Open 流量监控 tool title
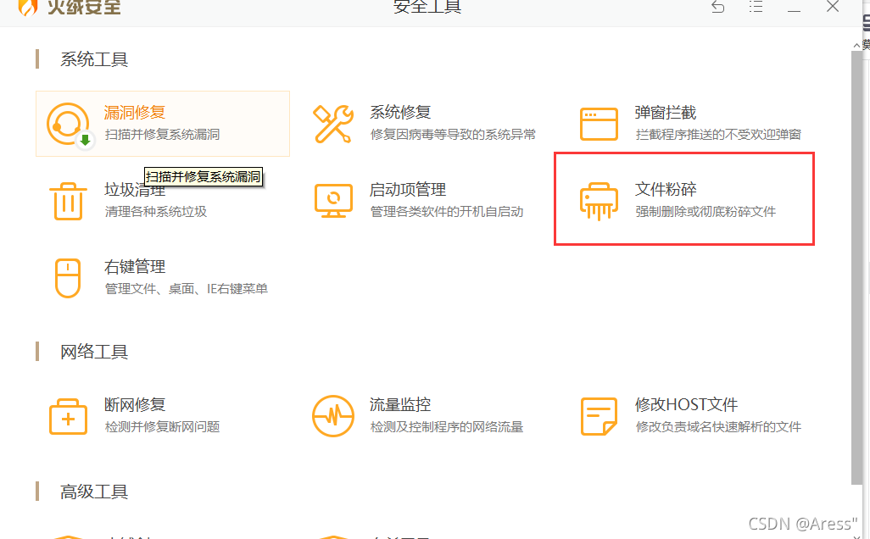The width and height of the screenshot is (870, 539). (x=400, y=405)
